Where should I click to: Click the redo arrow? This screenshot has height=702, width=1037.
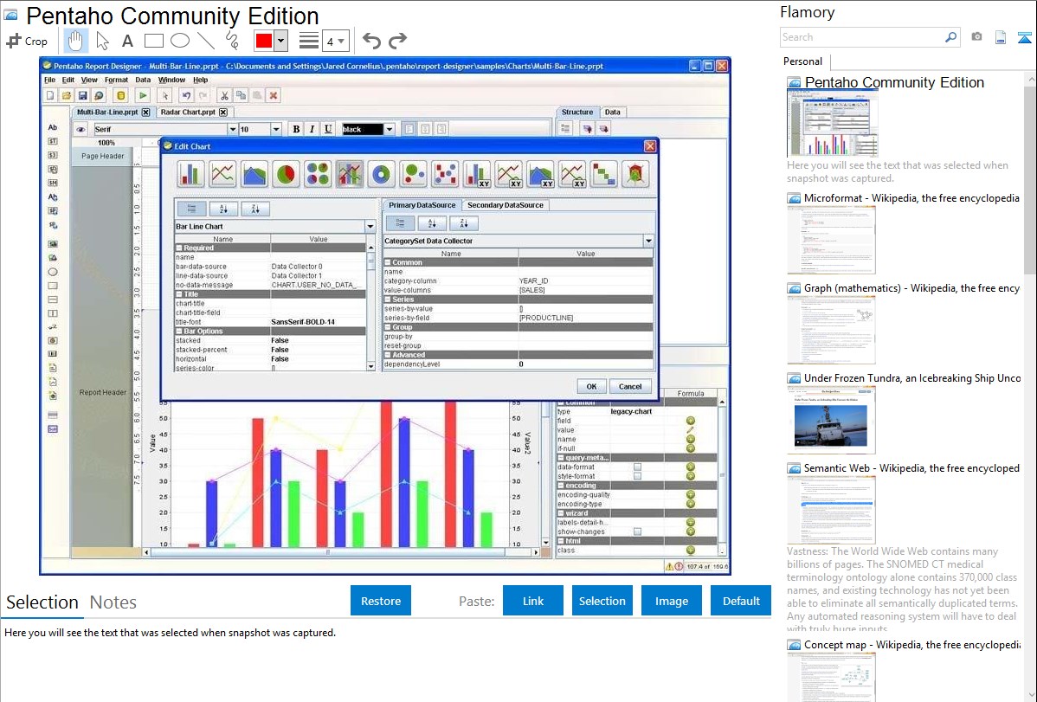[397, 41]
